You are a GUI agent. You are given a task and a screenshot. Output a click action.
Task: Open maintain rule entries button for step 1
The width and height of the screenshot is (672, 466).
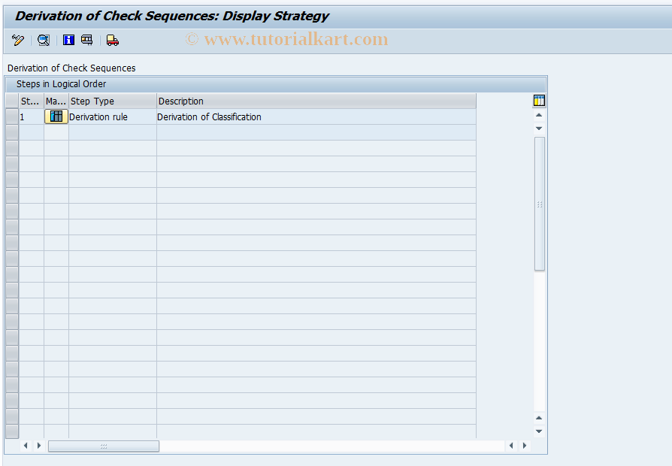coord(56,116)
